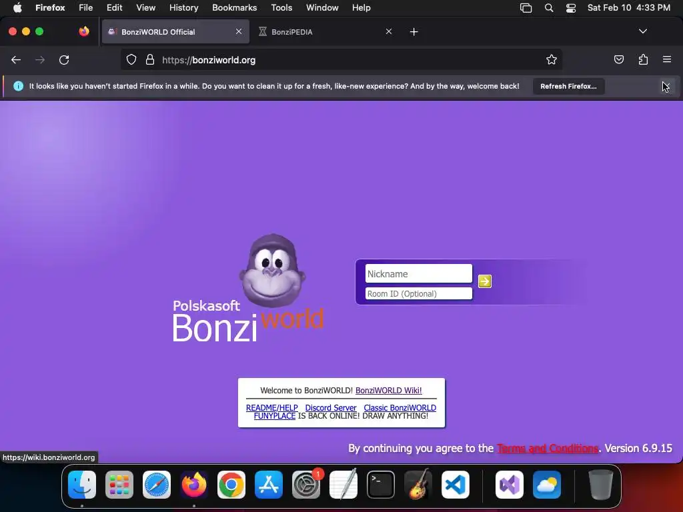The image size is (683, 512).
Task: Open the Help menu
Action: (x=361, y=8)
